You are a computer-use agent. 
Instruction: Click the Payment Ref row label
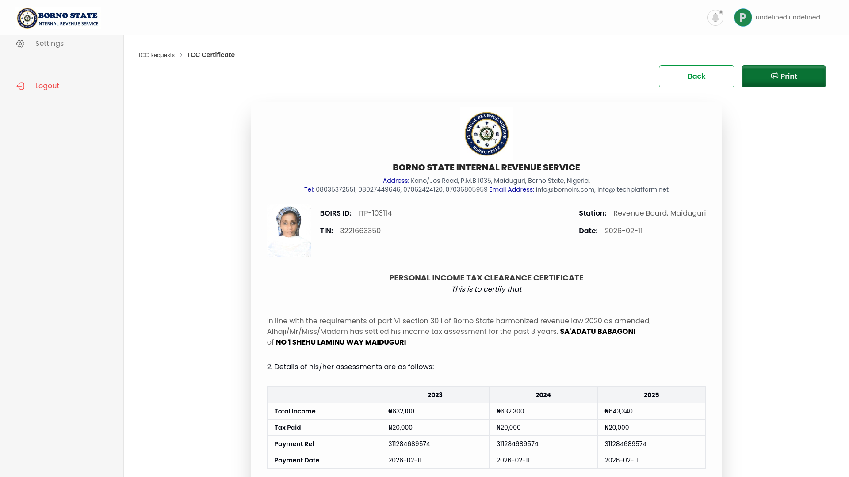294,444
